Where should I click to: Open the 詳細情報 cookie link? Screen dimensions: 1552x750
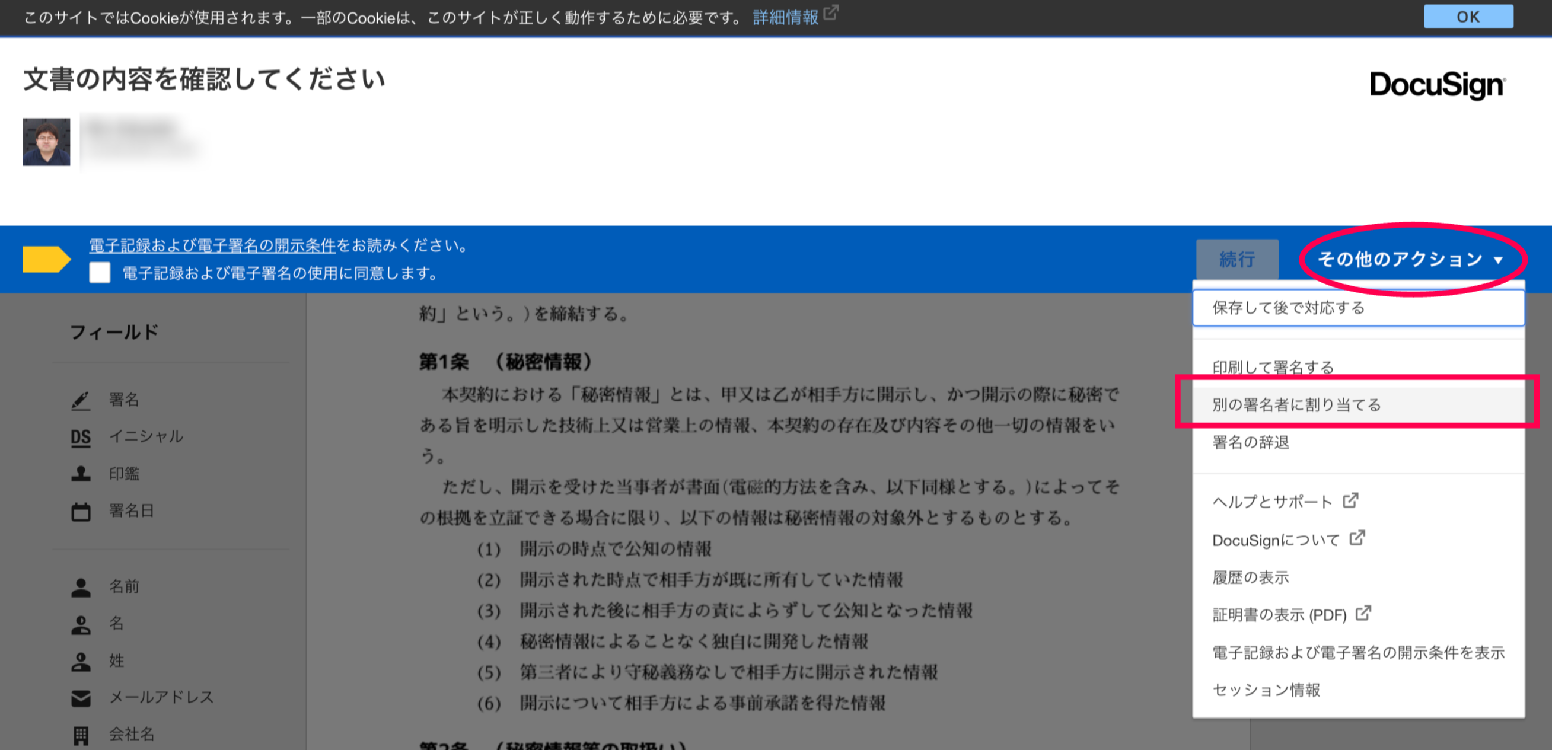coord(786,17)
